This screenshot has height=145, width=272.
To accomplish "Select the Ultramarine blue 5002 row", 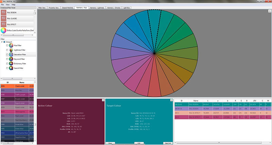I will coord(17,133).
